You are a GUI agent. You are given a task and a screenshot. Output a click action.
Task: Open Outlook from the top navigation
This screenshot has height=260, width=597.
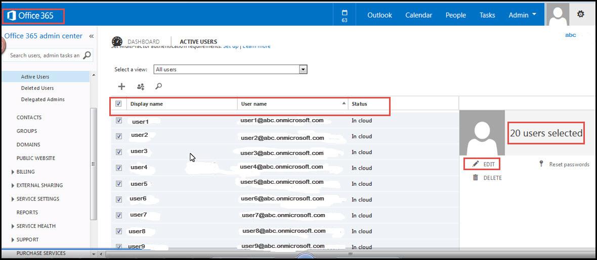(x=379, y=15)
